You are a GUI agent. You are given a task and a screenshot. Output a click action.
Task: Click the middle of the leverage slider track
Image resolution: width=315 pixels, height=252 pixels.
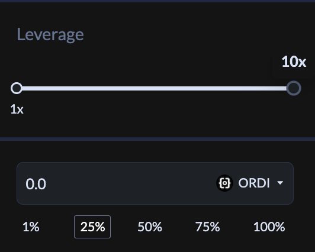[x=155, y=88]
